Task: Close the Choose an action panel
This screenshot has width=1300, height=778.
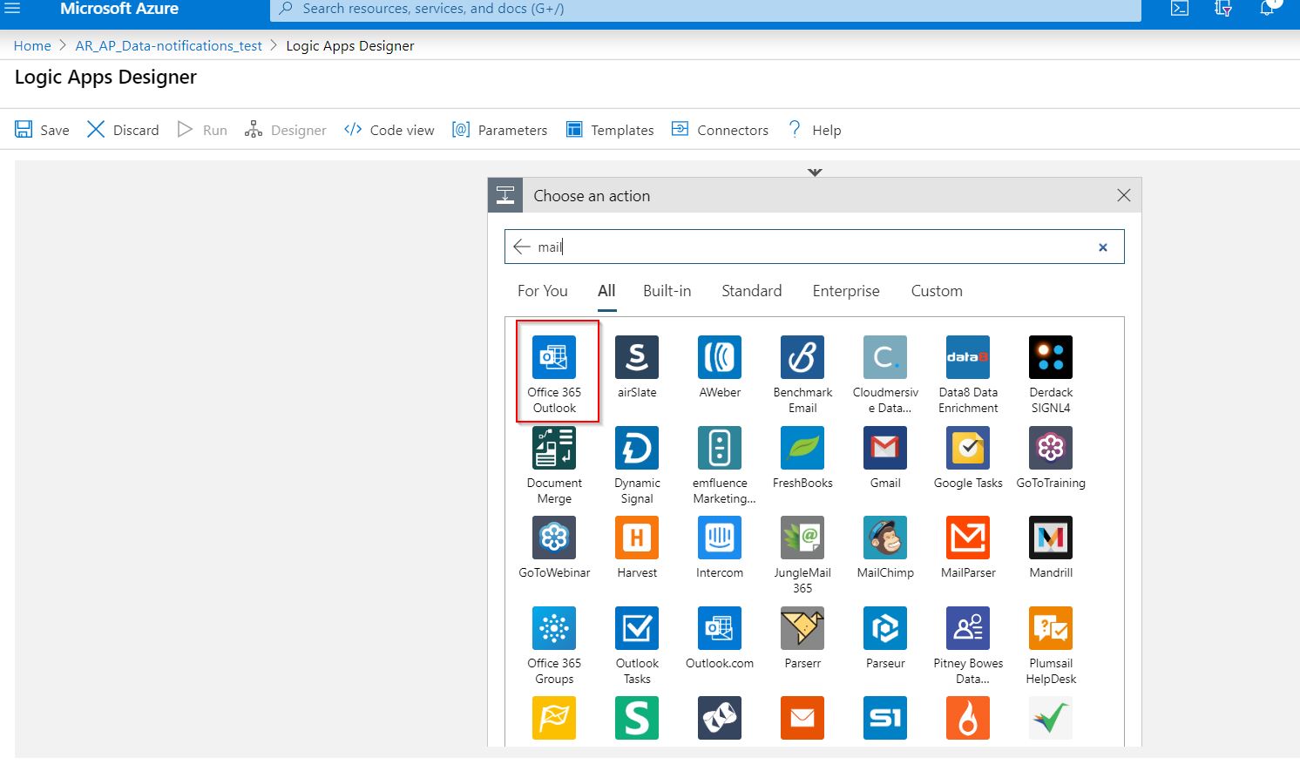Action: (x=1124, y=195)
